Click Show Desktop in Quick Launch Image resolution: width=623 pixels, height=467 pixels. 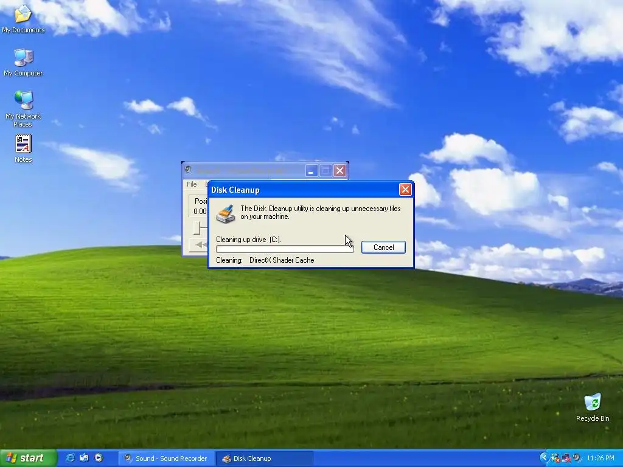click(x=84, y=458)
